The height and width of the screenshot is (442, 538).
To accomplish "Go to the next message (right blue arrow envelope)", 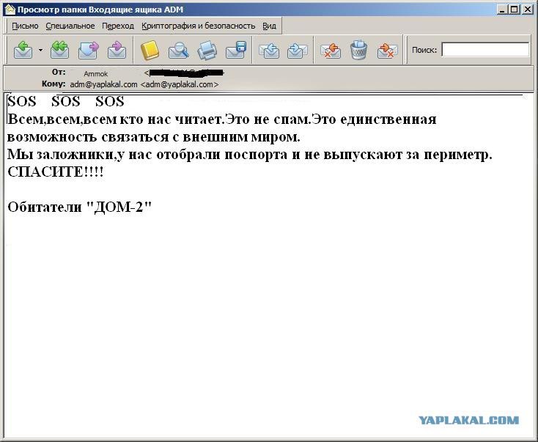I will [297, 51].
